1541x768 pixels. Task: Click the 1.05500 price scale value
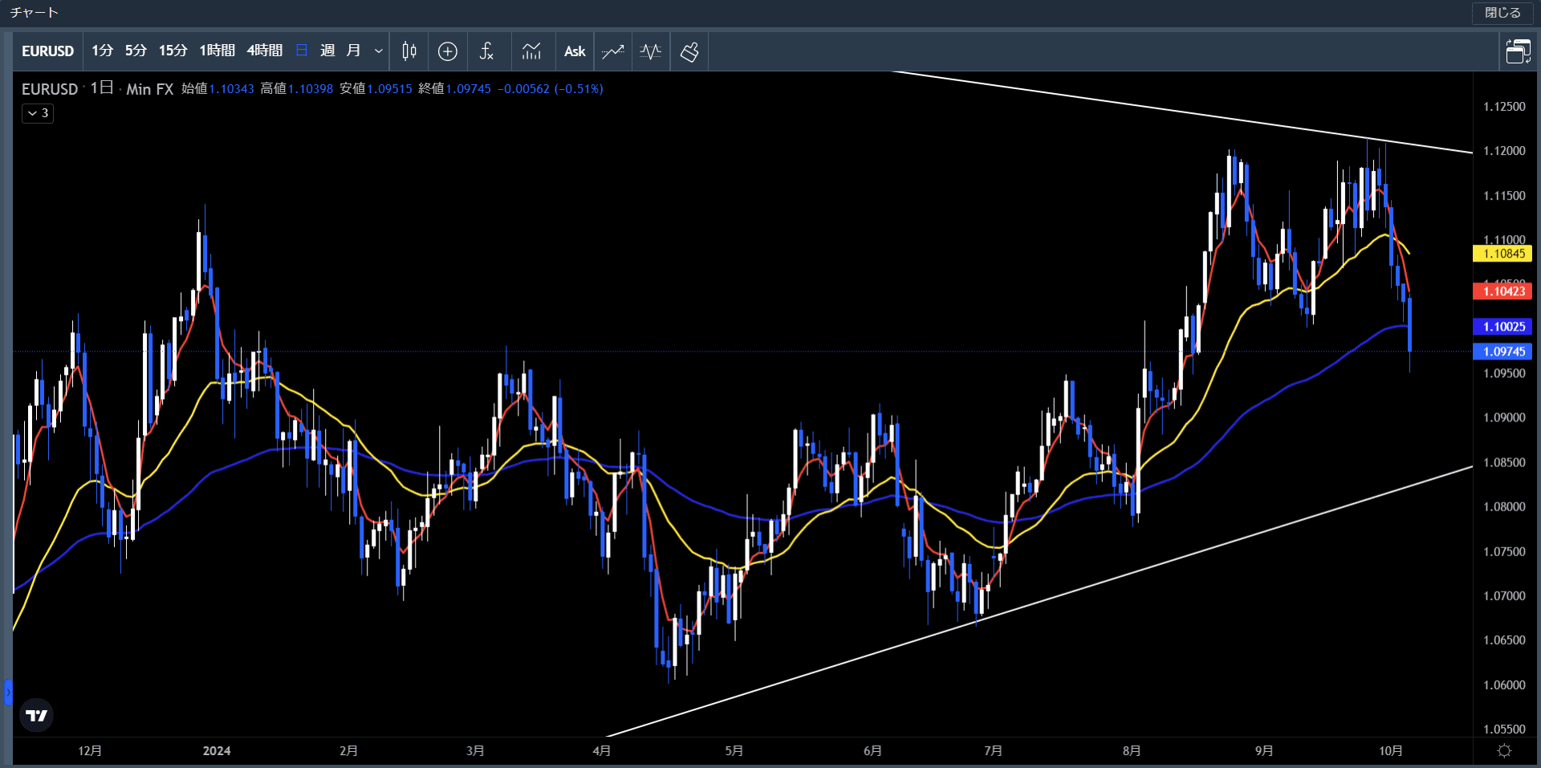pyautogui.click(x=1504, y=729)
